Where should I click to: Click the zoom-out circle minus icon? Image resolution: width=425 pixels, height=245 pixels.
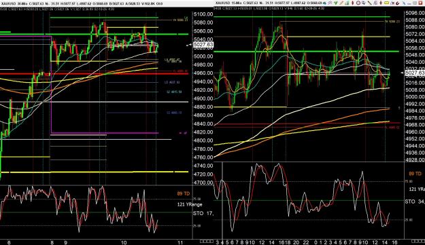[358, 3]
